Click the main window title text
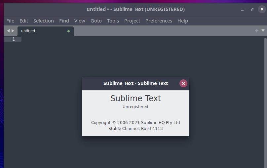The width and height of the screenshot is (267, 168). (136, 9)
